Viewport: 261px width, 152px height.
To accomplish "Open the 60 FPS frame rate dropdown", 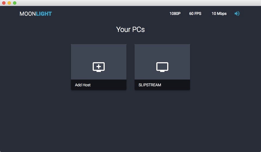I will tap(195, 14).
